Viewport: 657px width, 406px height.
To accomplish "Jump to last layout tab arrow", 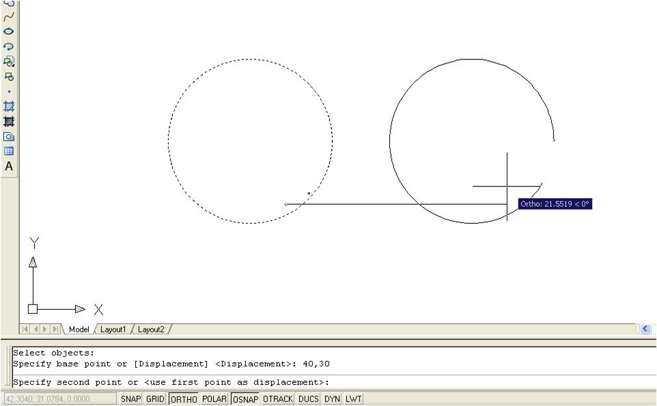I will click(x=55, y=329).
